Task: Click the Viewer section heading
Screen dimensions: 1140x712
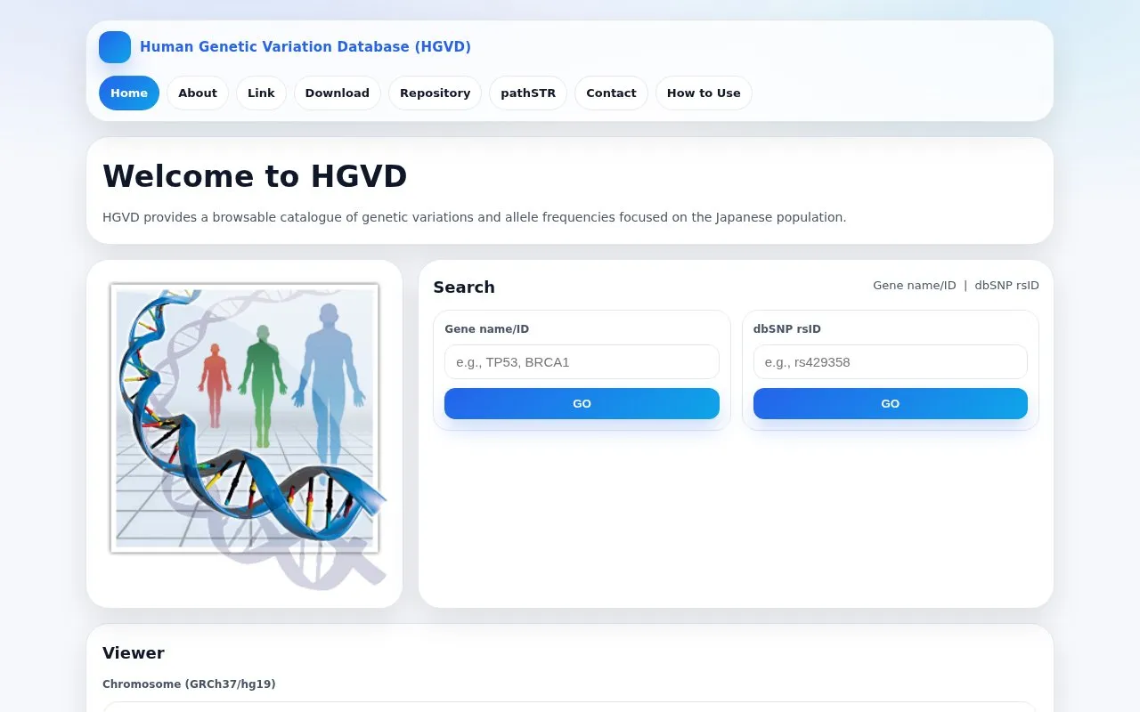Action: tap(134, 653)
